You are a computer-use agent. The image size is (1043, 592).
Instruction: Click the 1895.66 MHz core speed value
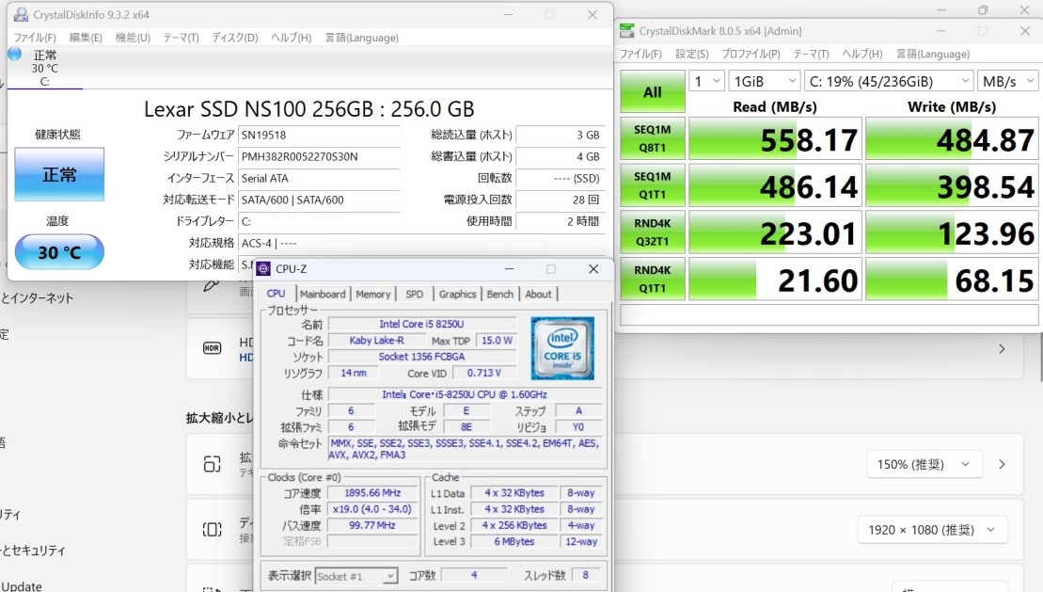coord(372,493)
